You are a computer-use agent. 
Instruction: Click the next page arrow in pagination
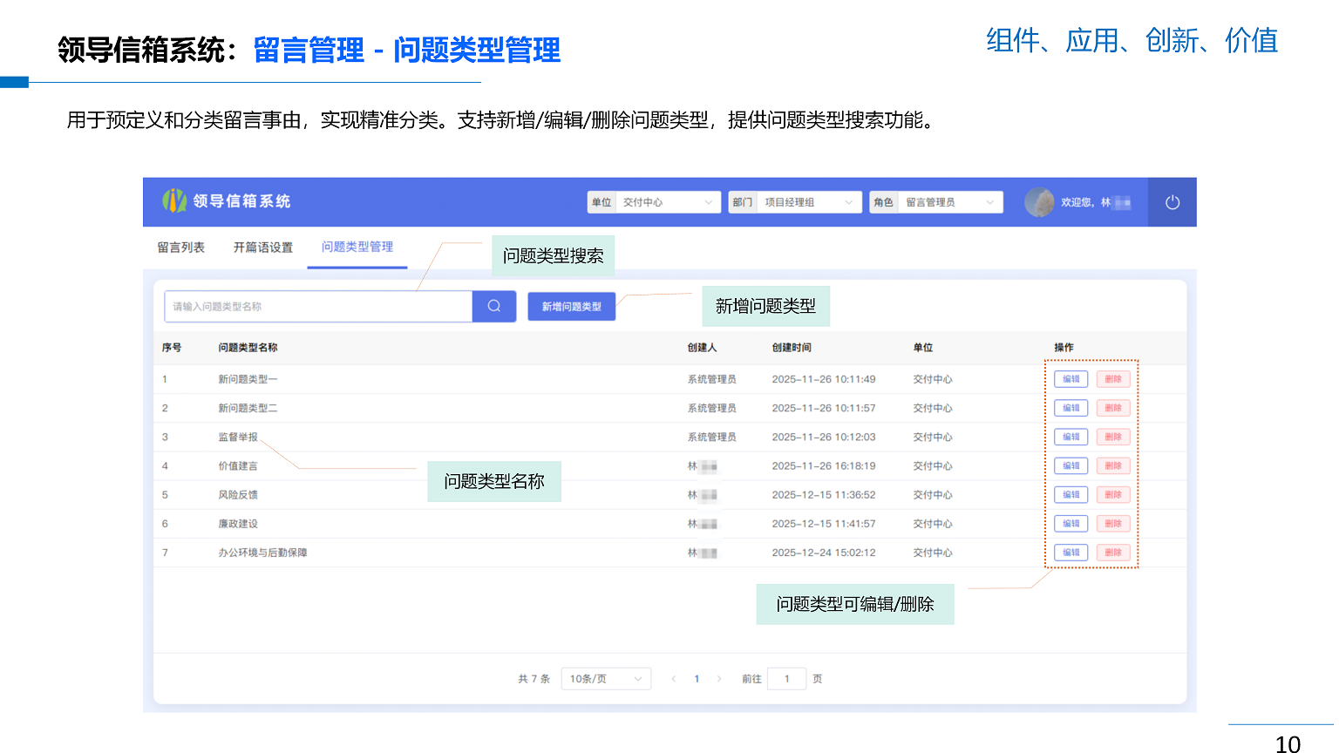click(719, 678)
